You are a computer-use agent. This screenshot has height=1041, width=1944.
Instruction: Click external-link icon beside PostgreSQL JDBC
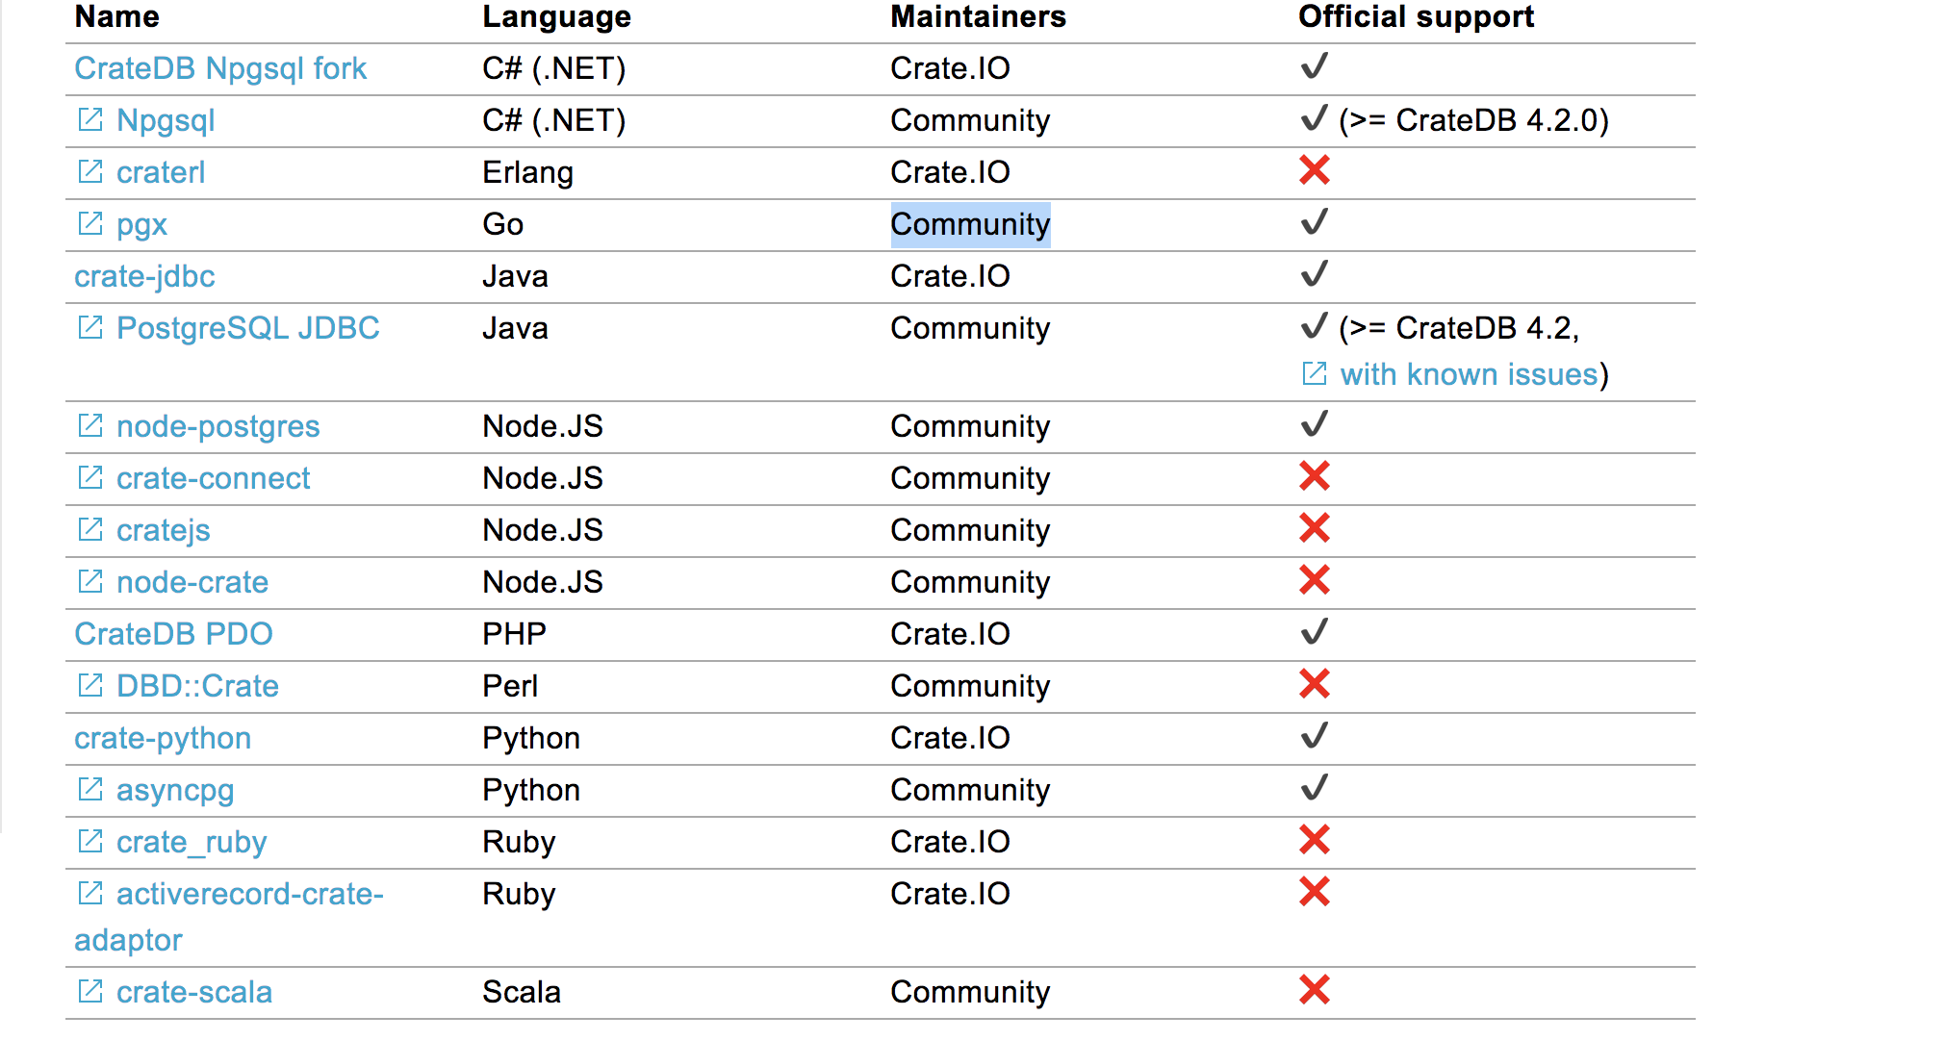[90, 327]
